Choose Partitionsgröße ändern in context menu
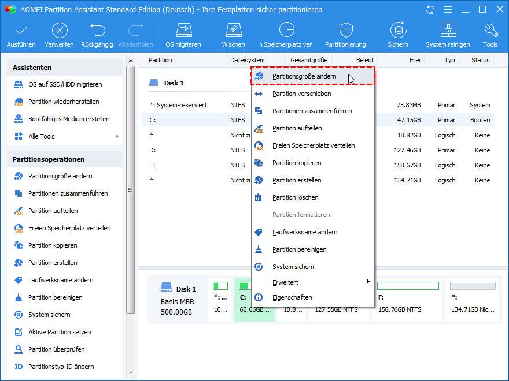 (x=313, y=76)
